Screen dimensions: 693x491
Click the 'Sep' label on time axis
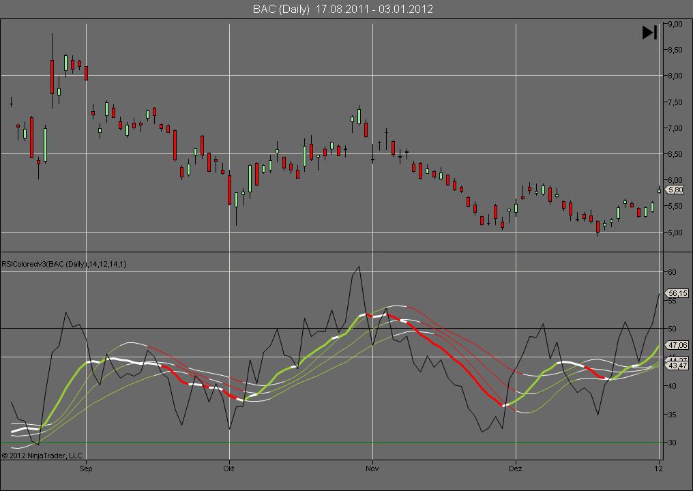[86, 468]
